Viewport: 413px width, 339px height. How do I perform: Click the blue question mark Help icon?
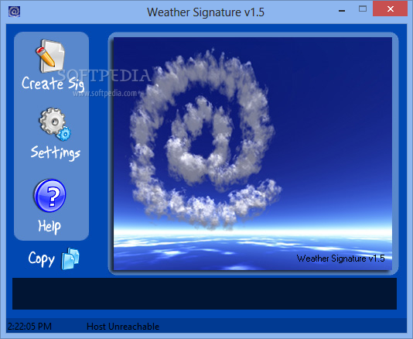click(x=49, y=195)
